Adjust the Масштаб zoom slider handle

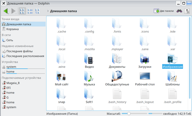coord(129,114)
